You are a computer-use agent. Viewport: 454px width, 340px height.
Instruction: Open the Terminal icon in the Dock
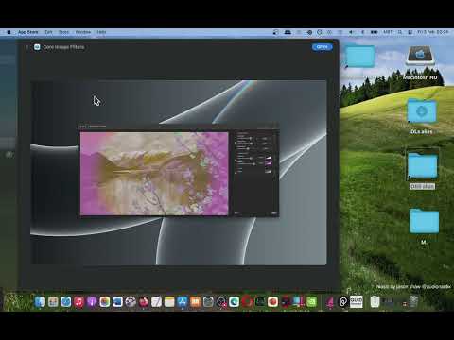pyautogui.click(x=260, y=302)
